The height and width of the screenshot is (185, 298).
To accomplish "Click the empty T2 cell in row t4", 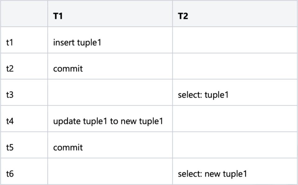I will [x=235, y=121].
